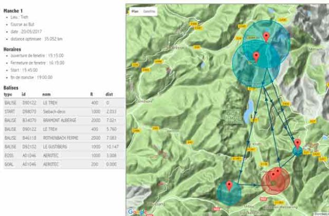Click the 'nom' column header
The width and height of the screenshot is (329, 216).
tap(46, 94)
